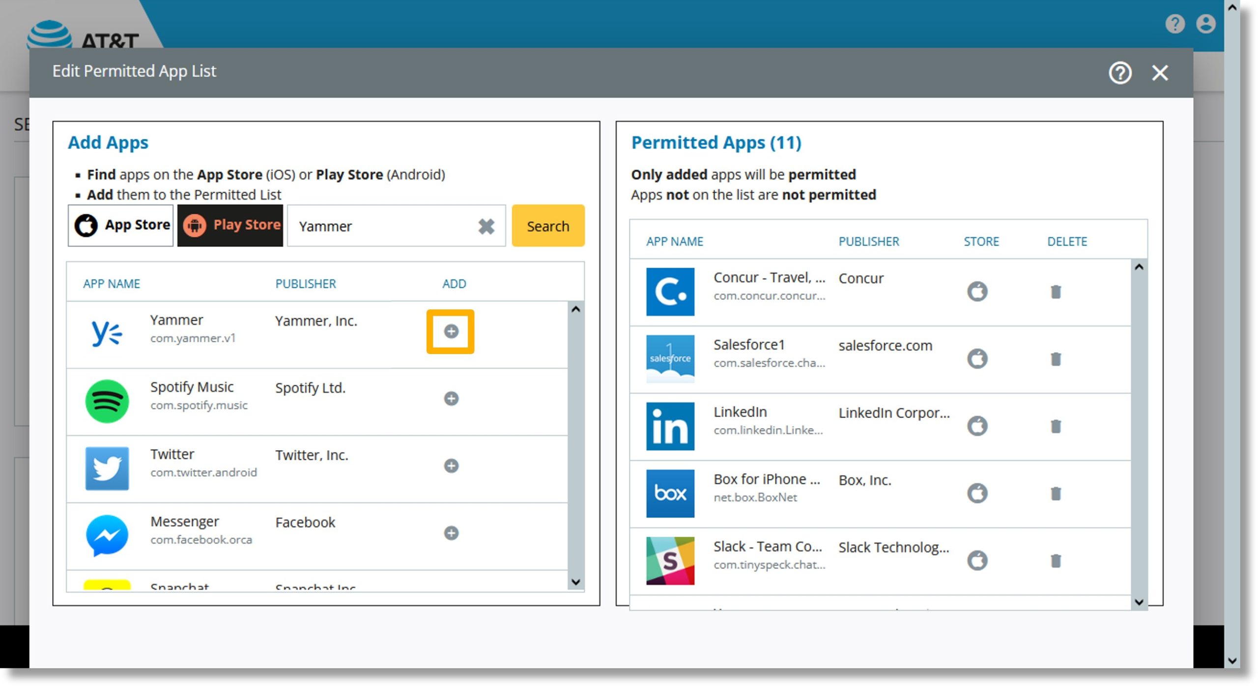Screen dimensions: 1258x686
Task: Click the Concur row App Store icon
Action: [x=977, y=291]
